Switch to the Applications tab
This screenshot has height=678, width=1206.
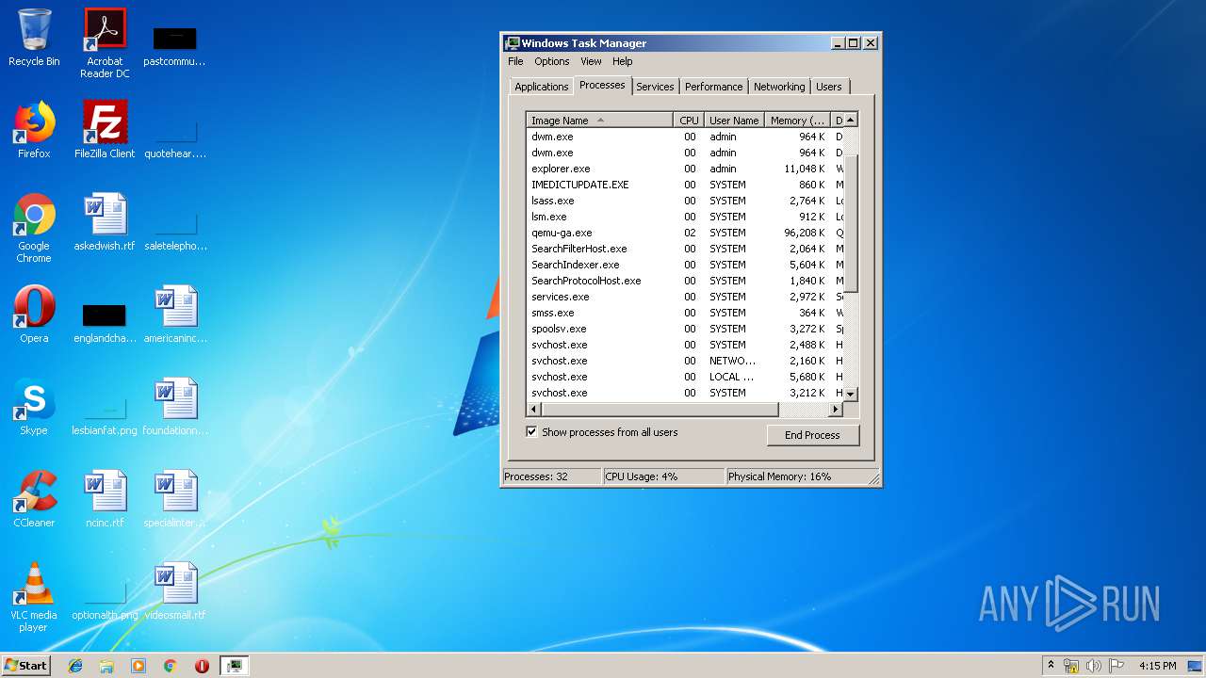[541, 87]
